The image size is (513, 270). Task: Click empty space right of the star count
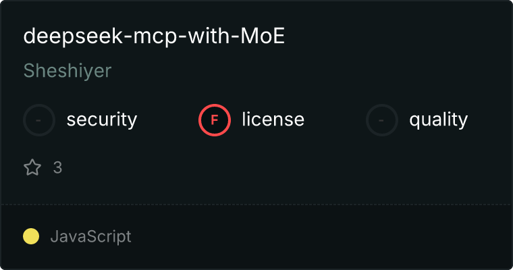(x=262, y=167)
